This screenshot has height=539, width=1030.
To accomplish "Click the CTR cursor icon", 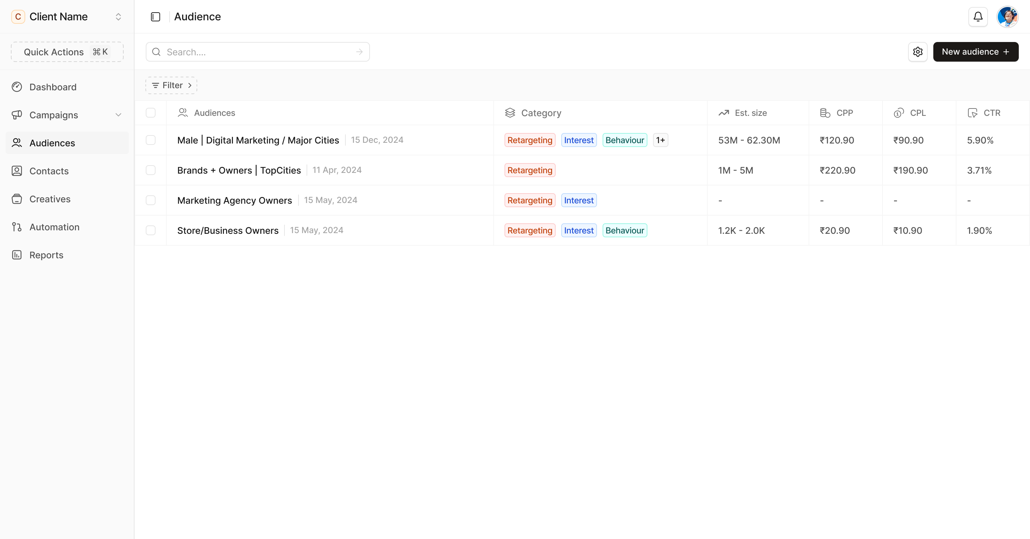I will [x=972, y=113].
